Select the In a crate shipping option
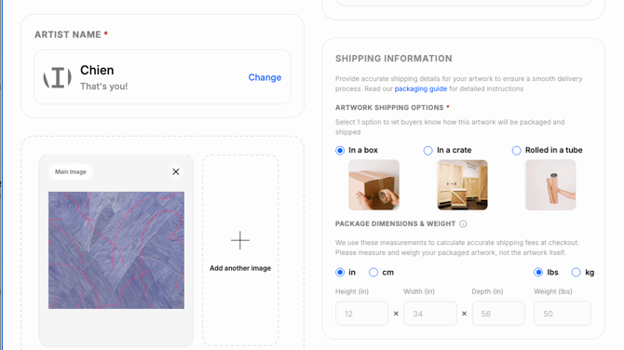Screen dimensions: 624x350 click(x=427, y=151)
